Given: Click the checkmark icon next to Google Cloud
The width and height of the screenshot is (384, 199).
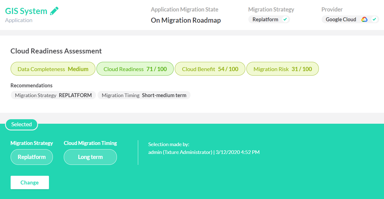Looking at the screenshot, I should click(x=374, y=20).
